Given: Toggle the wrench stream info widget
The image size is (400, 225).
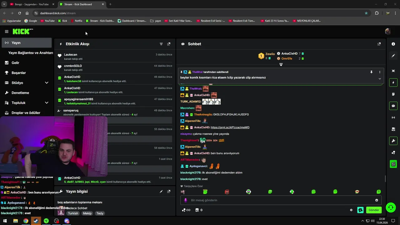Looking at the screenshot, I should [393, 141].
